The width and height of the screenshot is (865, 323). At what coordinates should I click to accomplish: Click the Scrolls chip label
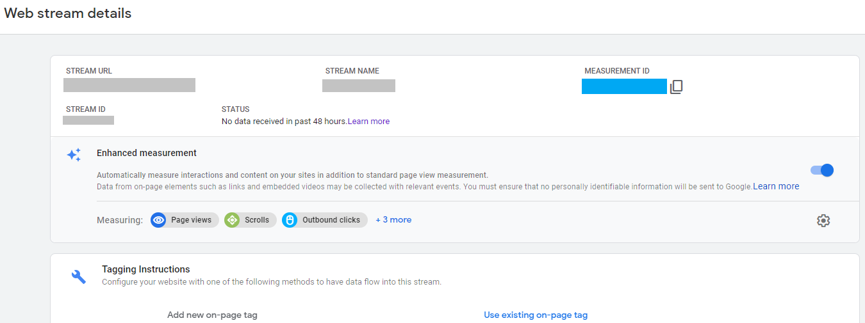coord(257,220)
